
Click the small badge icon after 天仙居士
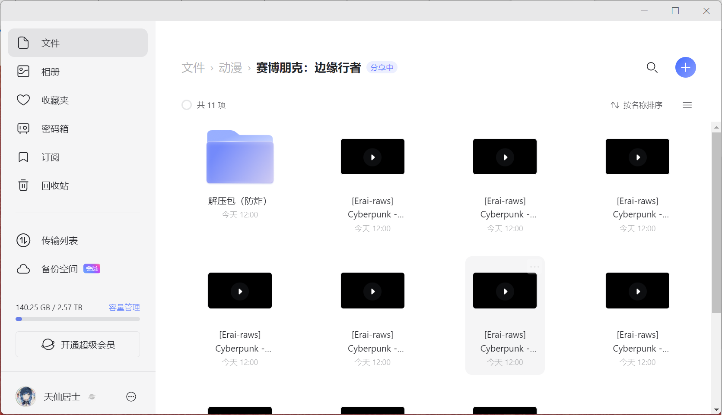(92, 397)
